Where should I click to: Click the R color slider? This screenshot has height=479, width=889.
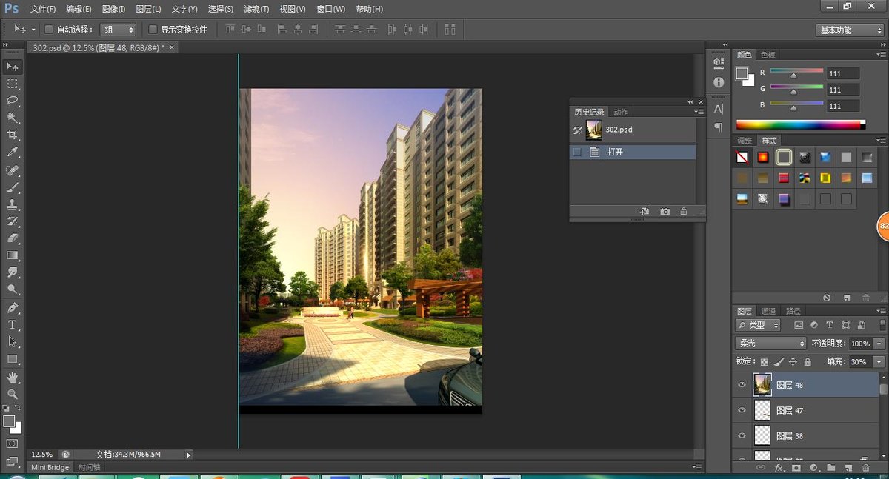(796, 72)
